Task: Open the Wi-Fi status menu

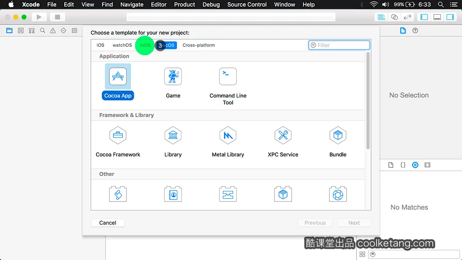Action: coord(374,4)
